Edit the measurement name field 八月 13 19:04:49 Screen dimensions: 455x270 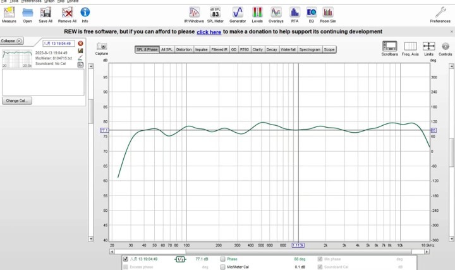tap(59, 43)
